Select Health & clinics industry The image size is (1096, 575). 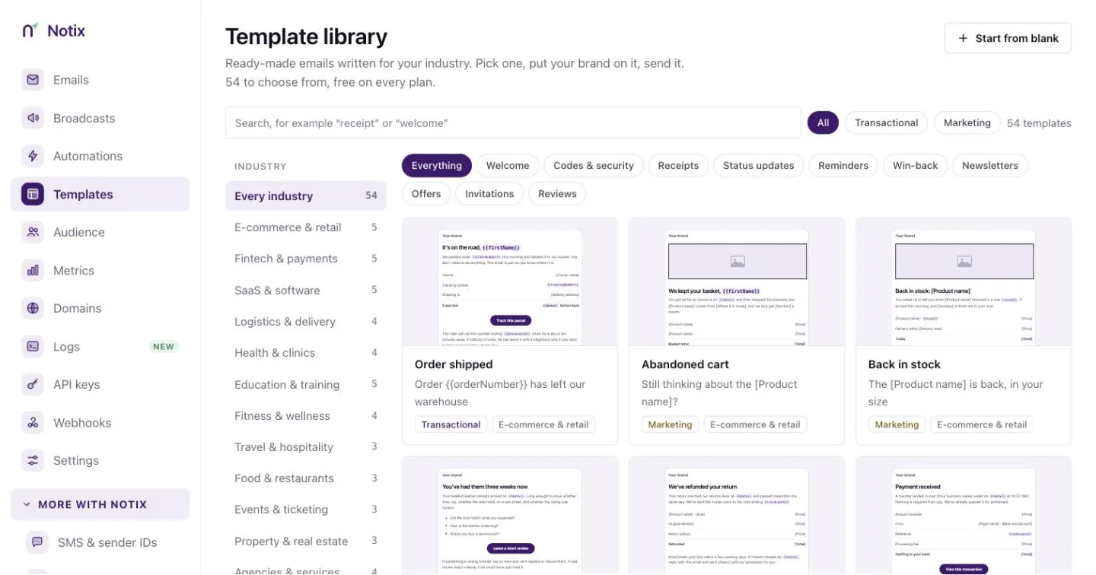[x=306, y=353]
